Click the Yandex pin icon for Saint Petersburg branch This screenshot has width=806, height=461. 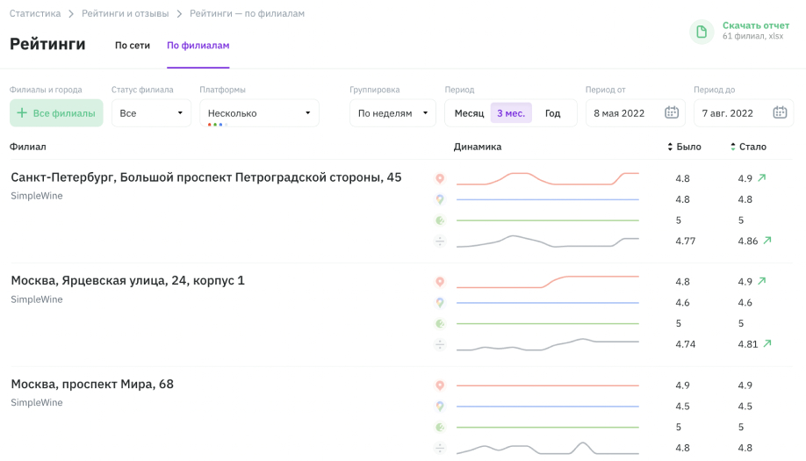(x=440, y=178)
